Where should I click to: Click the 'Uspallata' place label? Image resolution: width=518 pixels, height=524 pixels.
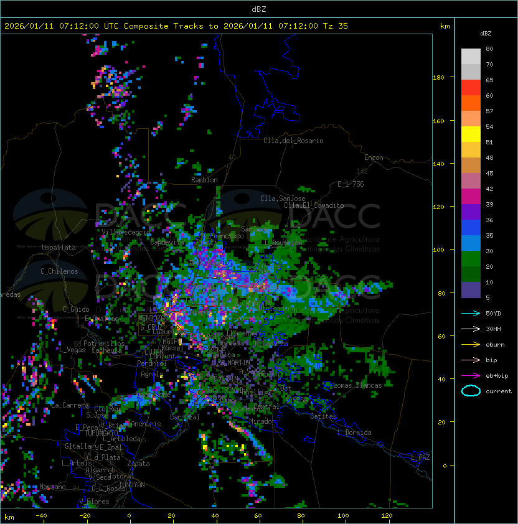click(x=59, y=248)
